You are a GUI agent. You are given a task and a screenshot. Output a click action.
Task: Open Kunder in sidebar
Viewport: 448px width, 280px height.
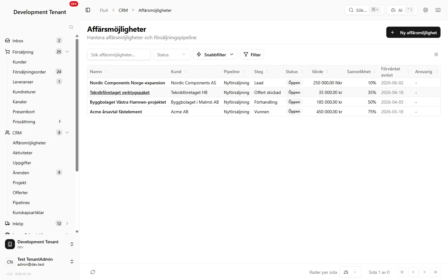point(20,62)
